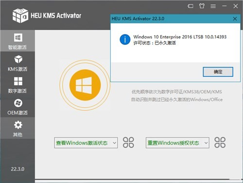243x183 pixels.
Task: Click the run icon beside 重置Windows授权状态
Action: pyautogui.click(x=220, y=143)
